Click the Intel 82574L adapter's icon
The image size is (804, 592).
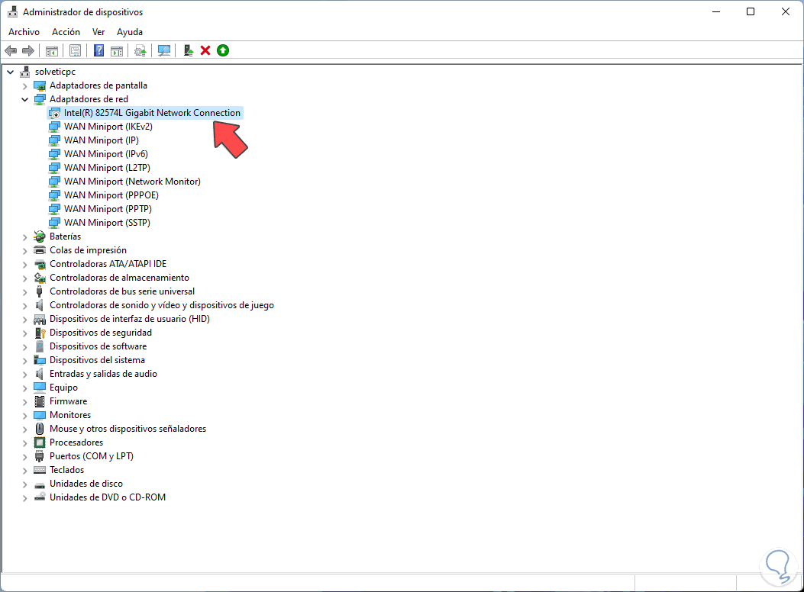54,113
